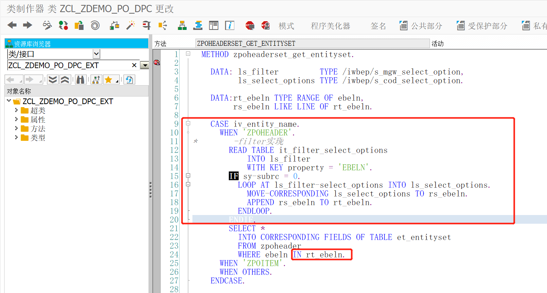
Task: Click the 程序美化器 pretty printer button
Action: coord(330,25)
